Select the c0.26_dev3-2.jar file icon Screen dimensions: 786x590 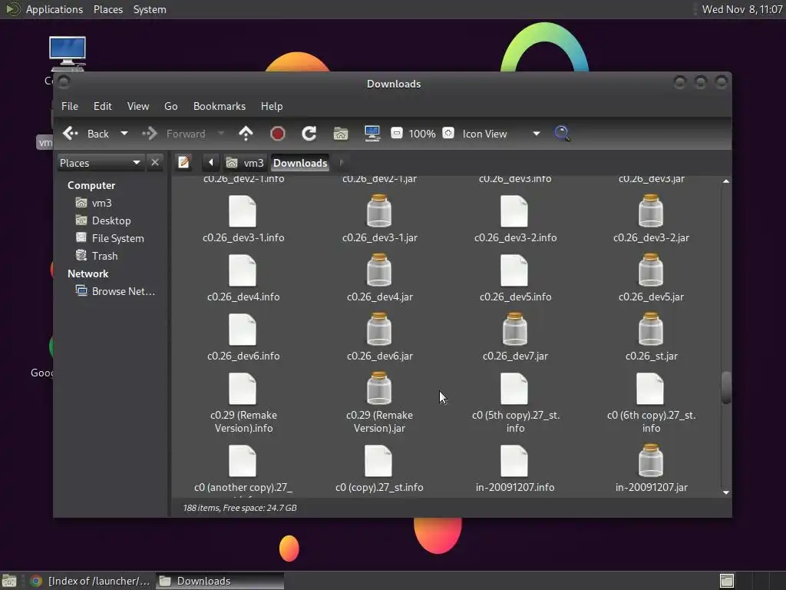(651, 210)
